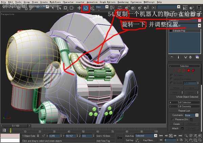Open the MAXScript menu
The image size is (203, 143).
(149, 2)
